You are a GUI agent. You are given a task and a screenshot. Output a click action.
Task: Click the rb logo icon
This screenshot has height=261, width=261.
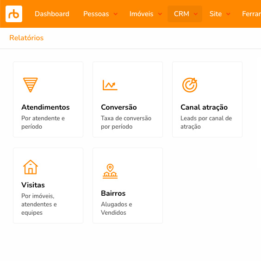[14, 14]
